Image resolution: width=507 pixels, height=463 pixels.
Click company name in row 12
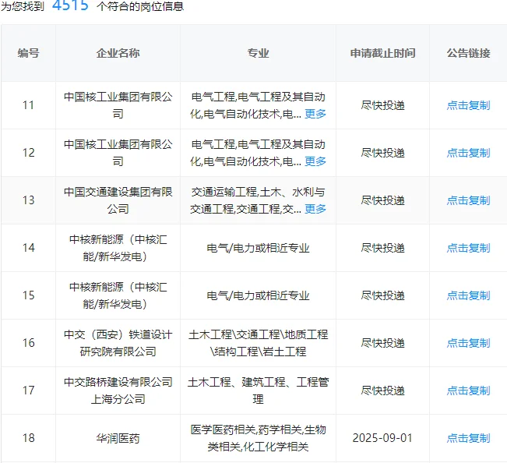pos(118,153)
